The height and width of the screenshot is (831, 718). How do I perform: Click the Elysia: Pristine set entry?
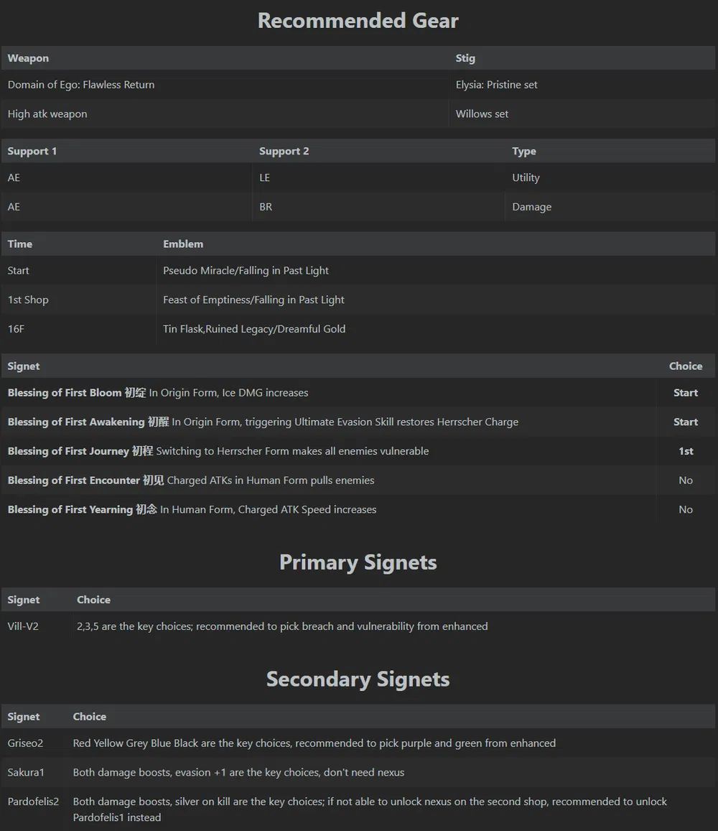[496, 85]
